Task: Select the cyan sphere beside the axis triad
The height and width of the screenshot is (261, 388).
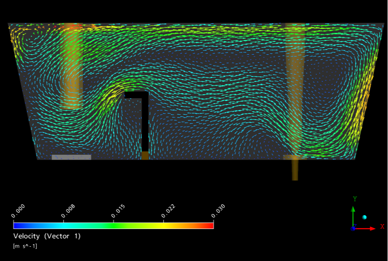Action: [364, 217]
